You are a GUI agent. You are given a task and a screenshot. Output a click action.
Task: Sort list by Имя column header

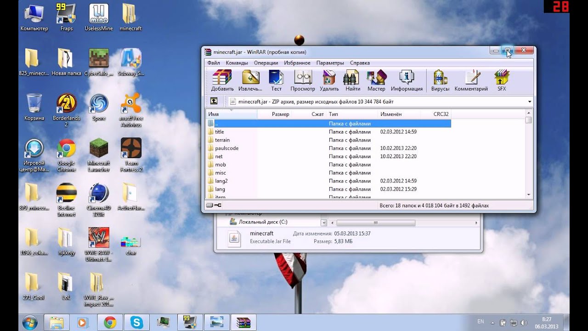coord(232,114)
